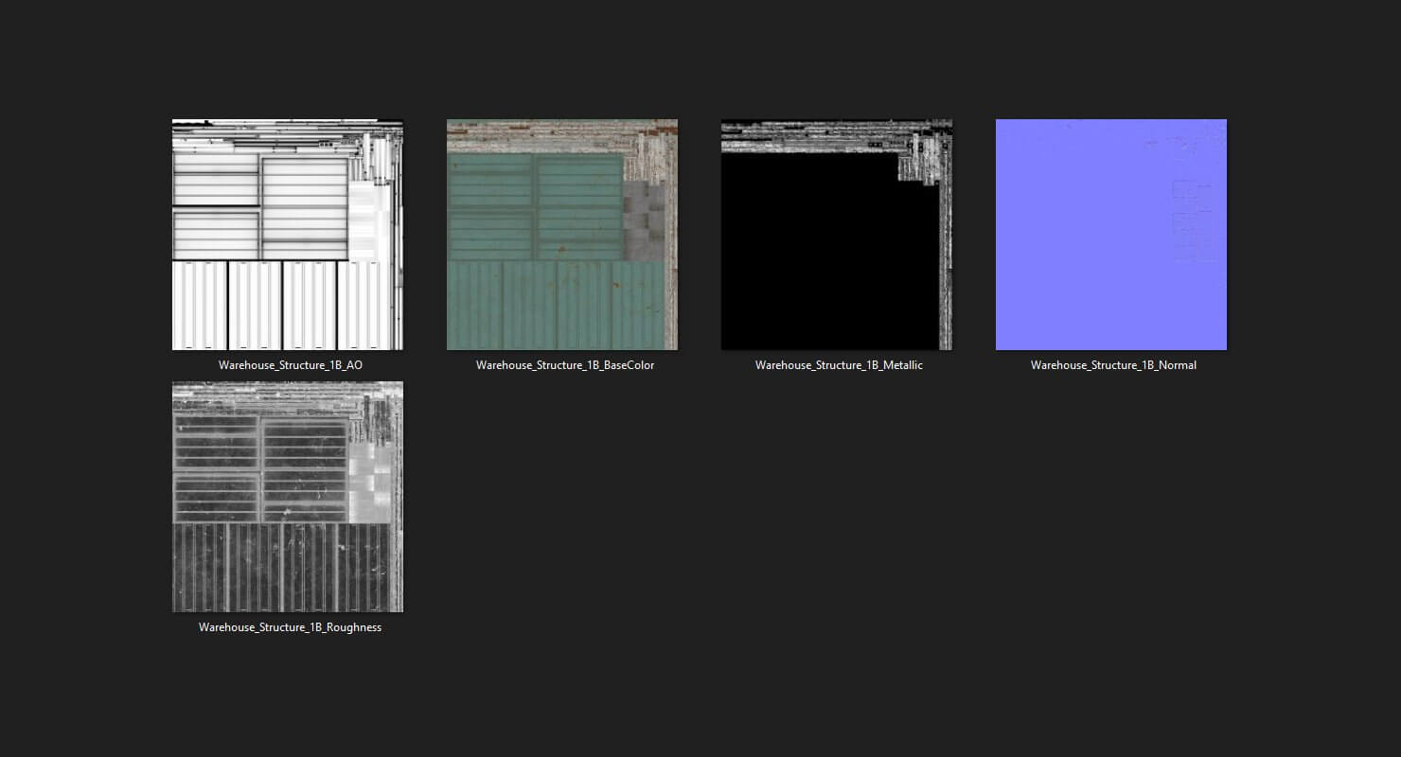
Task: Click the dark corrugated lower section of Roughness map
Action: [282, 568]
